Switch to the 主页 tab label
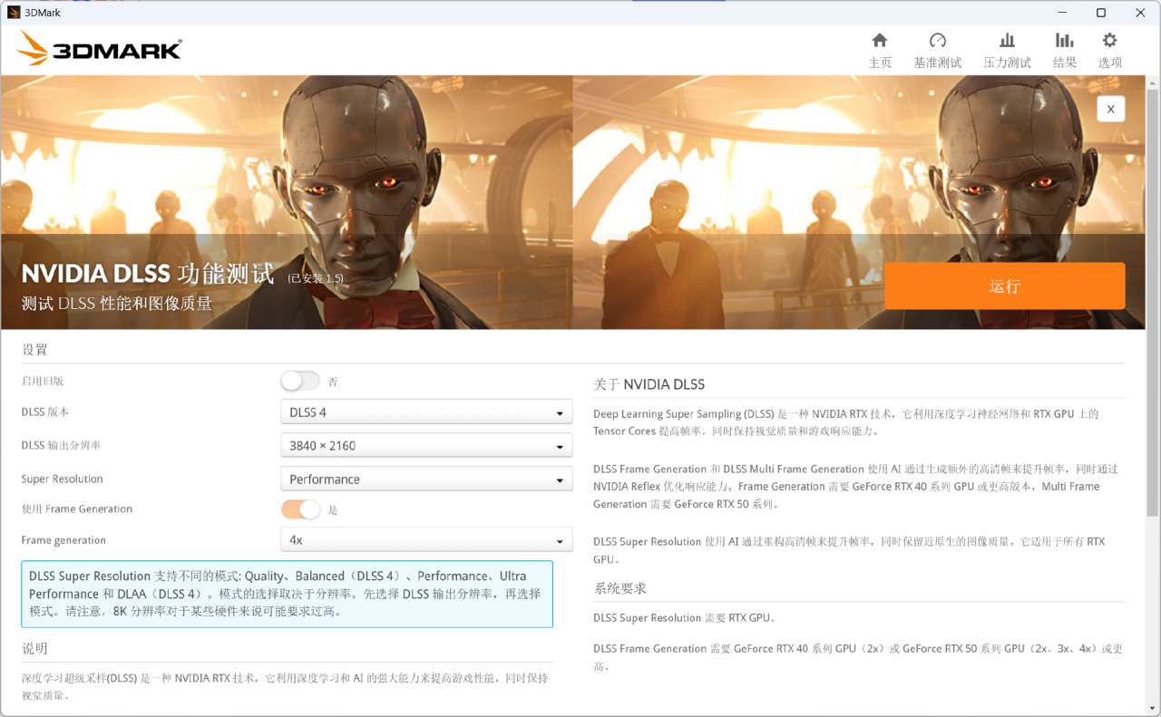This screenshot has width=1161, height=717. 880,63
